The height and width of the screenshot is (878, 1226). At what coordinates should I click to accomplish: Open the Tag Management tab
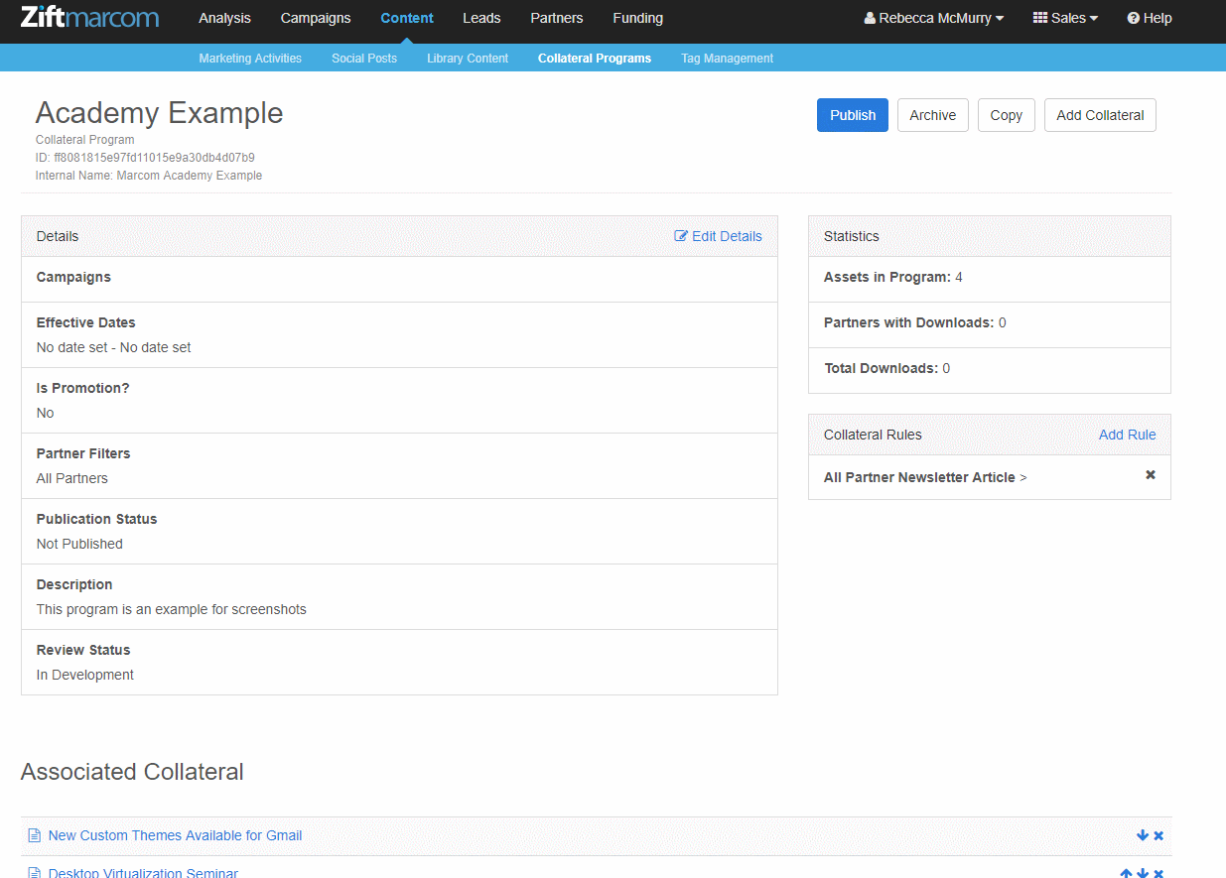[728, 59]
